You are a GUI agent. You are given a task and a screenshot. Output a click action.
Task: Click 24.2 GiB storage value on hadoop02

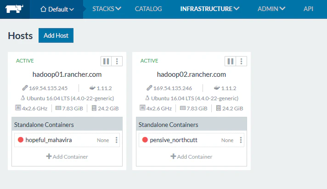click(x=232, y=109)
